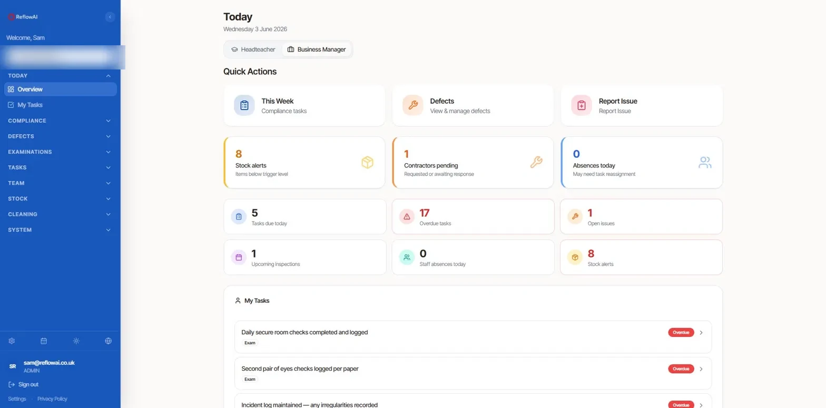The width and height of the screenshot is (826, 408).
Task: Click Exam tag under Second pair of eyes
Action: (x=250, y=379)
